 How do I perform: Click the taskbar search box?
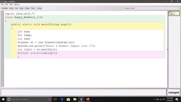[29, 99]
